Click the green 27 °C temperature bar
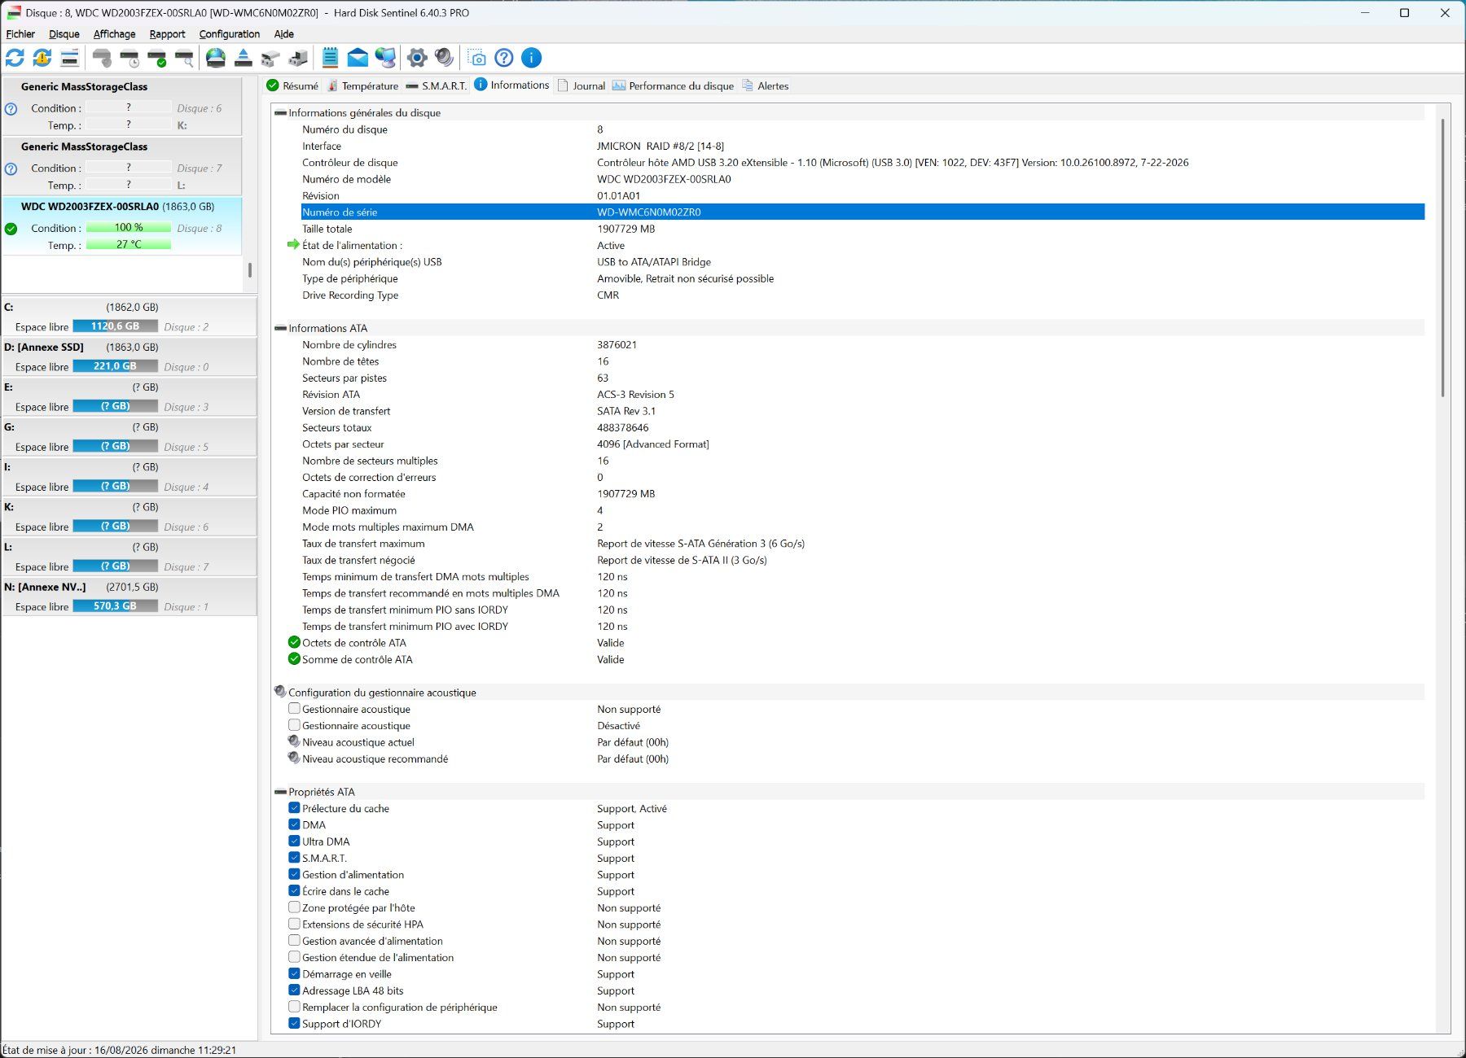The image size is (1466, 1058). click(x=129, y=245)
